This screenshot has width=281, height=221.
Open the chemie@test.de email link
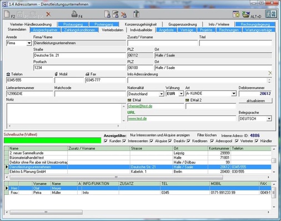(x=140, y=106)
